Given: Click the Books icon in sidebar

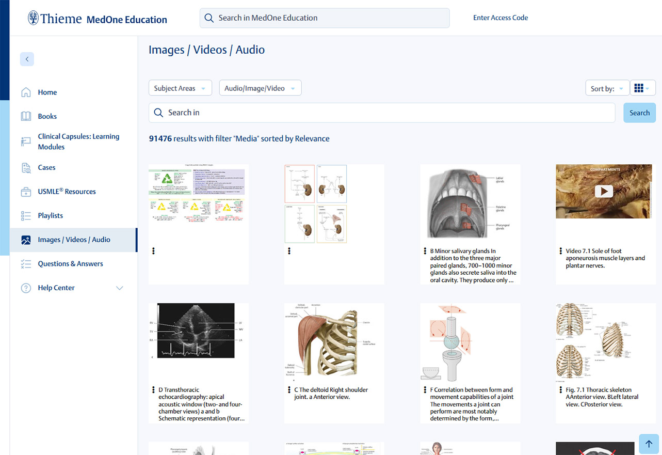Looking at the screenshot, I should pyautogui.click(x=26, y=116).
